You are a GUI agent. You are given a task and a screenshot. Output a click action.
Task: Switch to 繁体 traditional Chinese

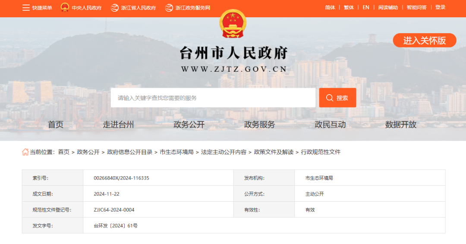pyautogui.click(x=349, y=7)
